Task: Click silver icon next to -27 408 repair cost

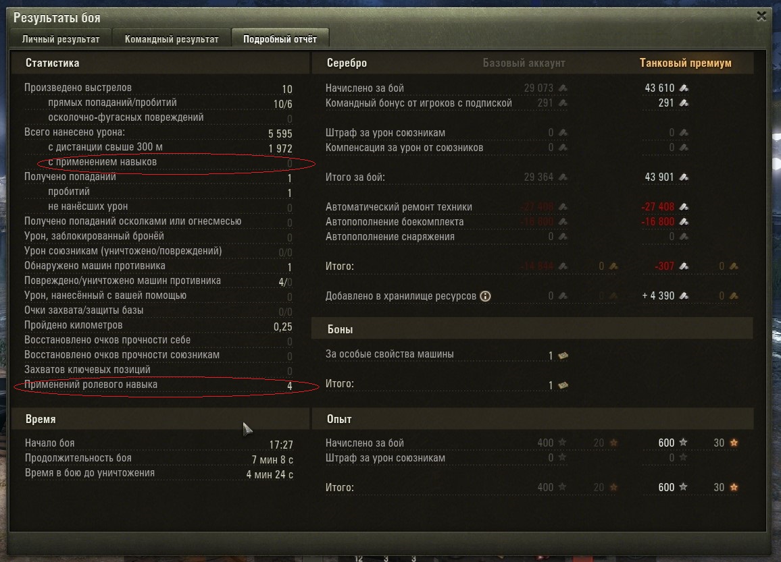Action: (x=684, y=207)
